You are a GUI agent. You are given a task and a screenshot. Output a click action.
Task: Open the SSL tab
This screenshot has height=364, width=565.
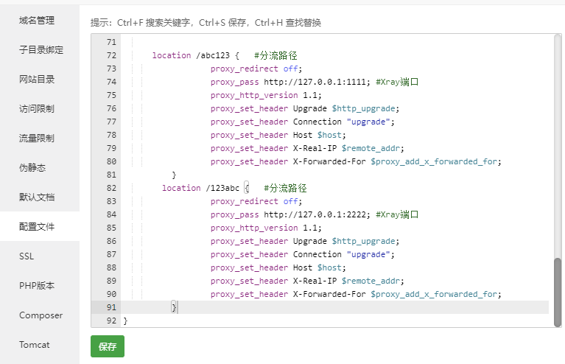point(27,256)
